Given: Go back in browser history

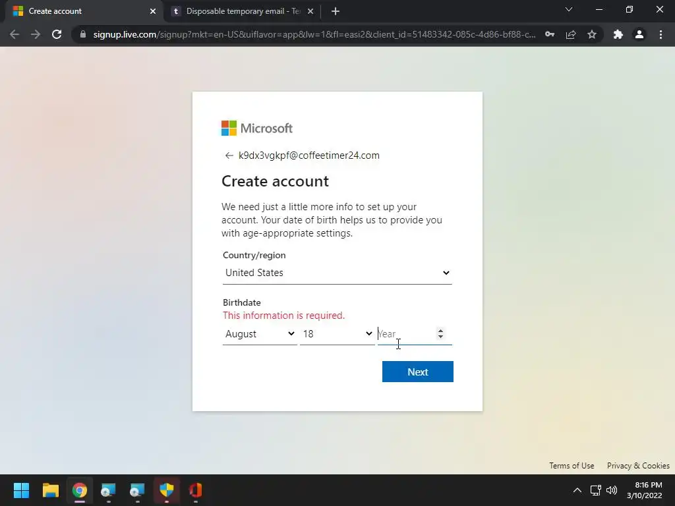Looking at the screenshot, I should 15,34.
